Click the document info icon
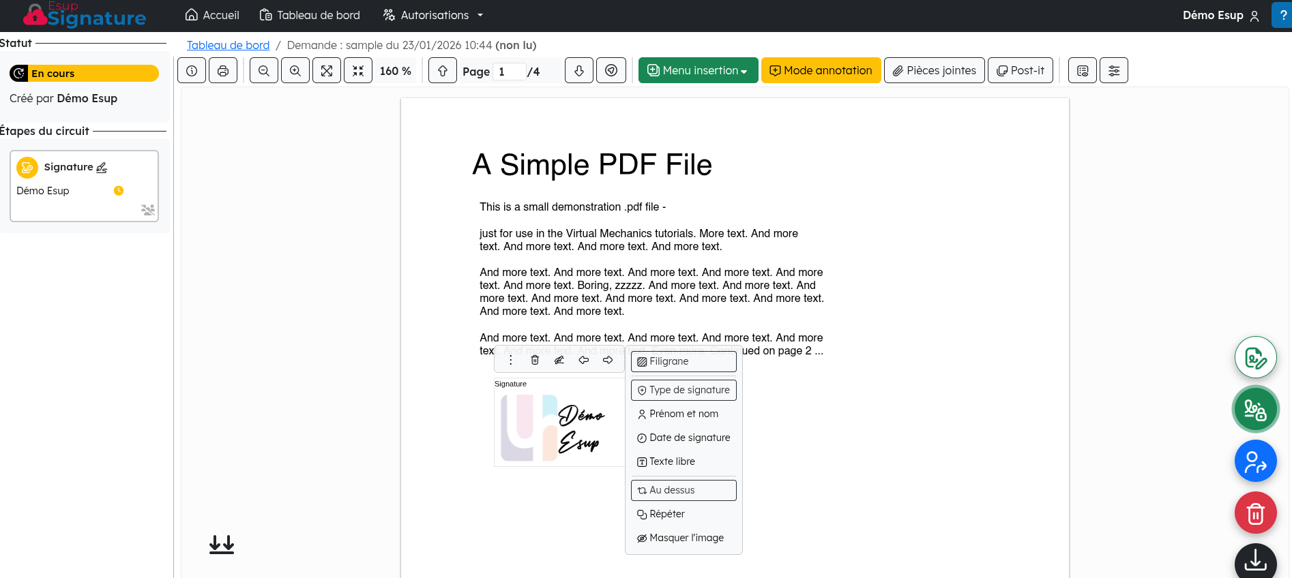 click(192, 71)
